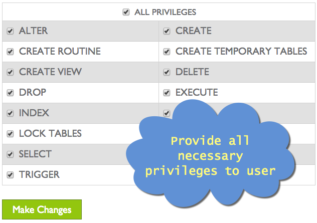Disable the CREATE VIEW checkbox
Viewport: 317px width, 223px height.
click(10, 72)
